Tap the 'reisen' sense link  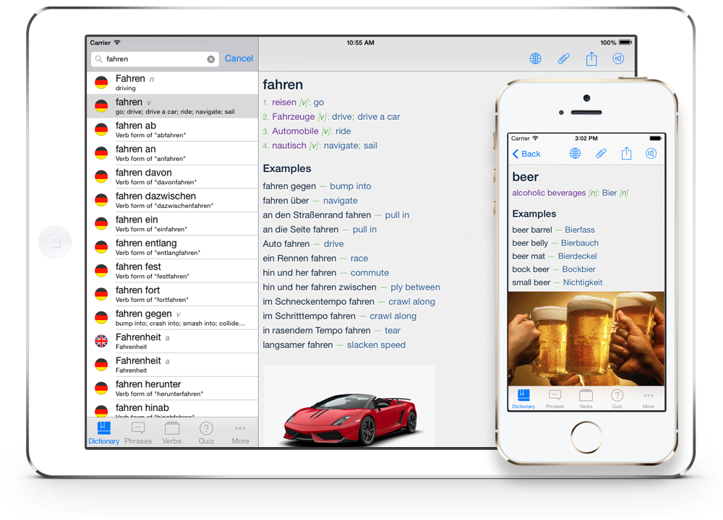[284, 103]
